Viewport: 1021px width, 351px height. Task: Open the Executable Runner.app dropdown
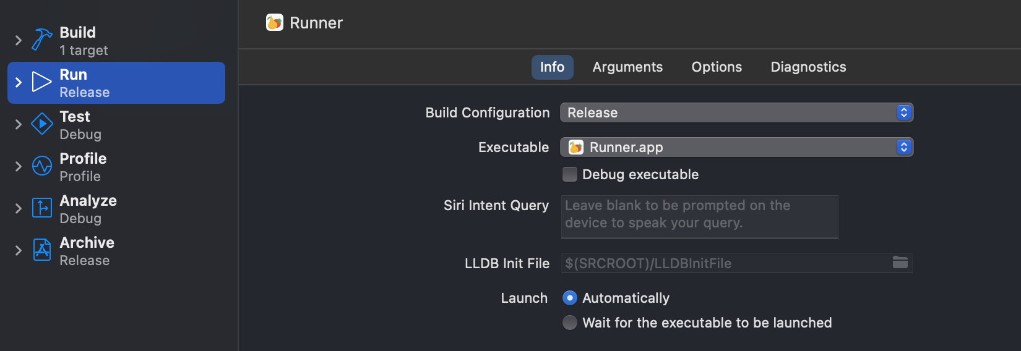click(x=736, y=147)
